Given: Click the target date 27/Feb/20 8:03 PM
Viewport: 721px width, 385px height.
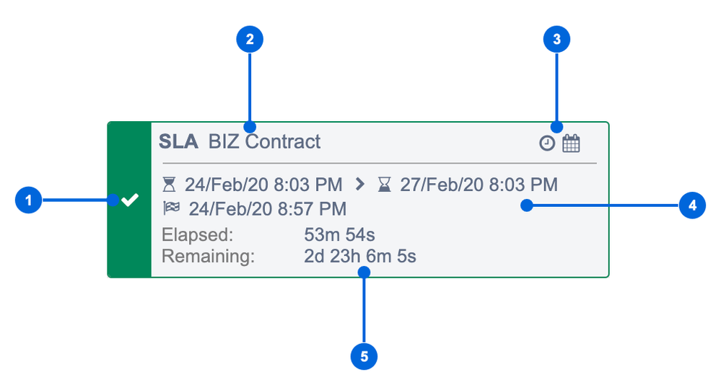Looking at the screenshot, I should [x=479, y=185].
